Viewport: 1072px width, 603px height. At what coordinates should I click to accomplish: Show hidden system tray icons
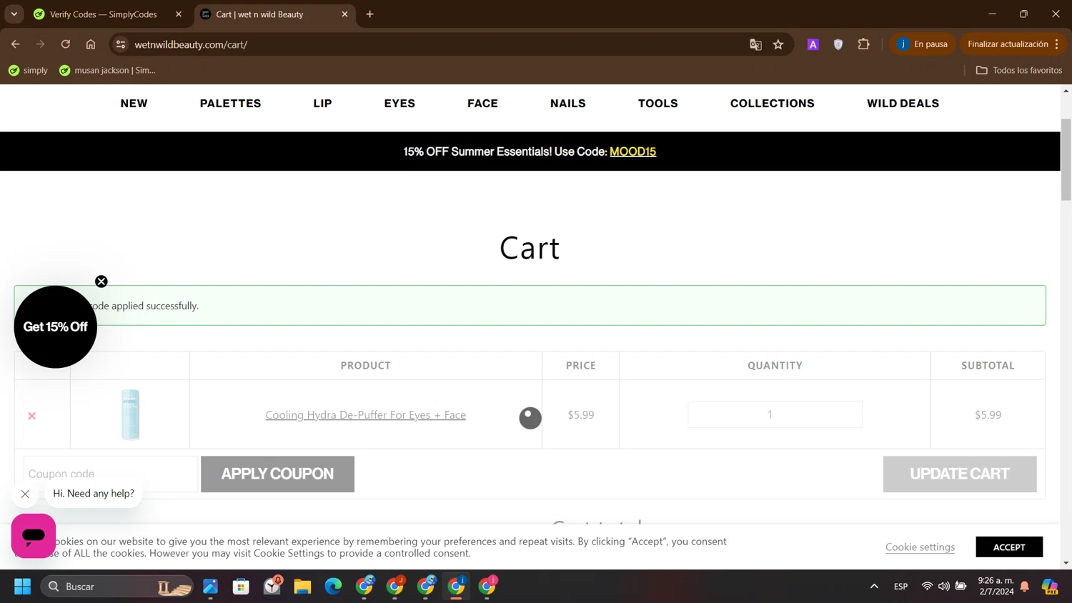pyautogui.click(x=874, y=587)
